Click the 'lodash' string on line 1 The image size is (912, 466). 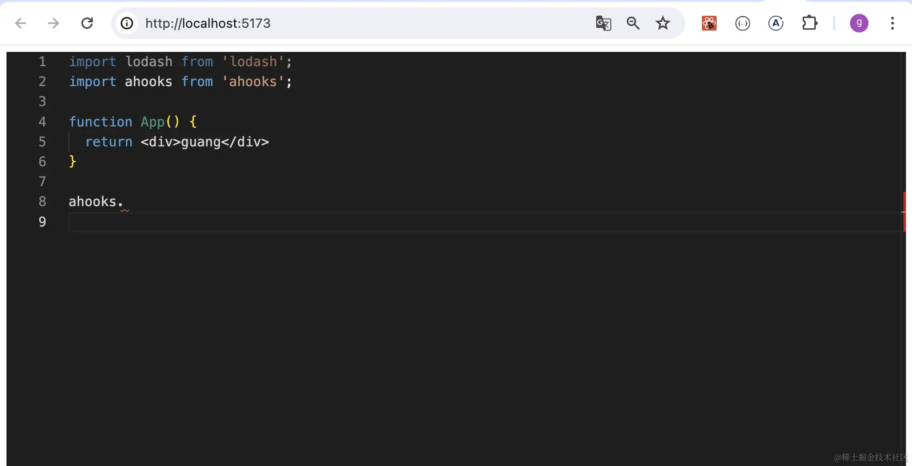pyautogui.click(x=253, y=62)
